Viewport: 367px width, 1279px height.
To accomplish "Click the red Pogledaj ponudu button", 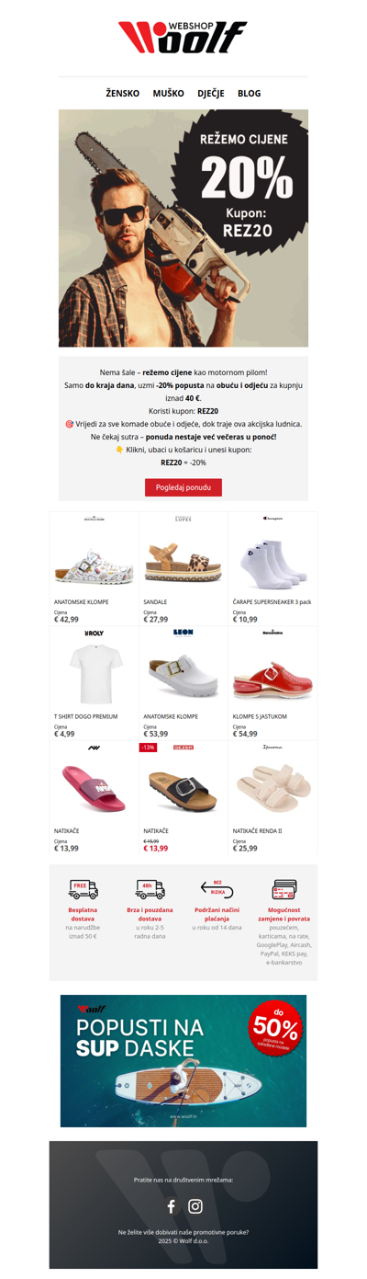I will tap(183, 487).
